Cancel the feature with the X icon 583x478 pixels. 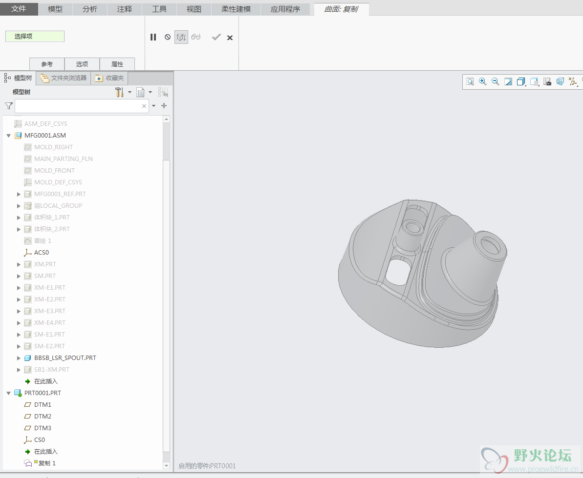[x=230, y=38]
